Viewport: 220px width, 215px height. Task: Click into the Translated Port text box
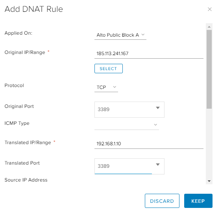coord(123,166)
